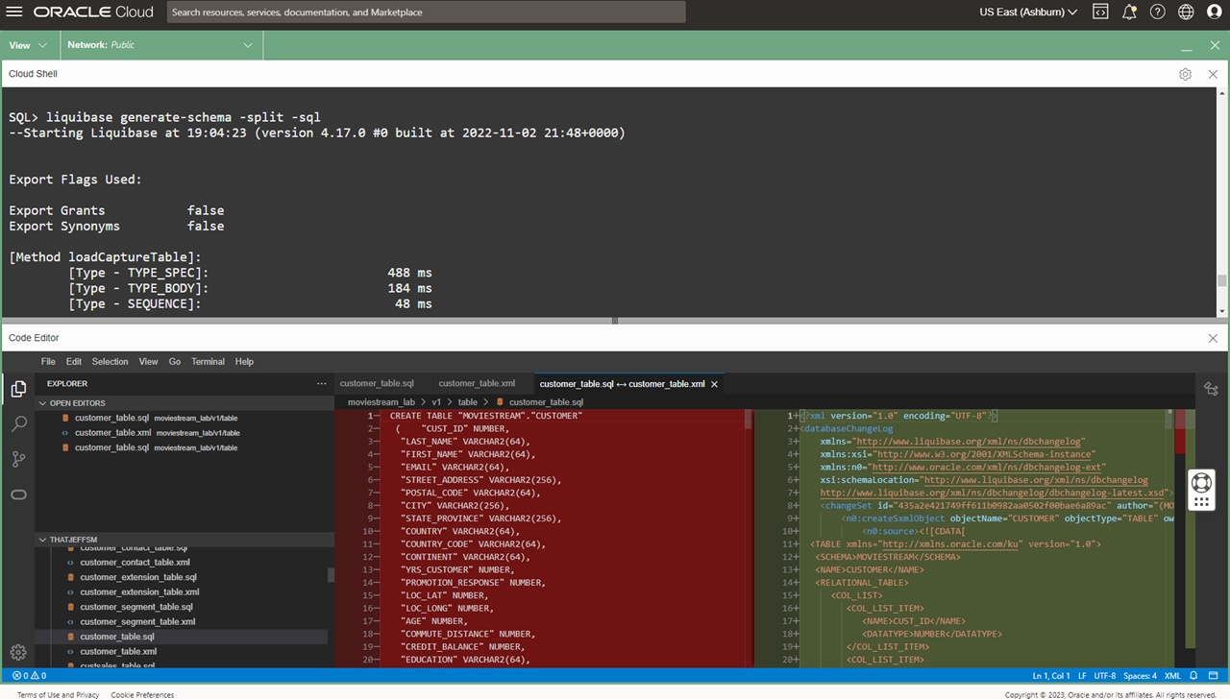1230x699 pixels.
Task: Click table in the breadcrumb path
Action: 468,402
